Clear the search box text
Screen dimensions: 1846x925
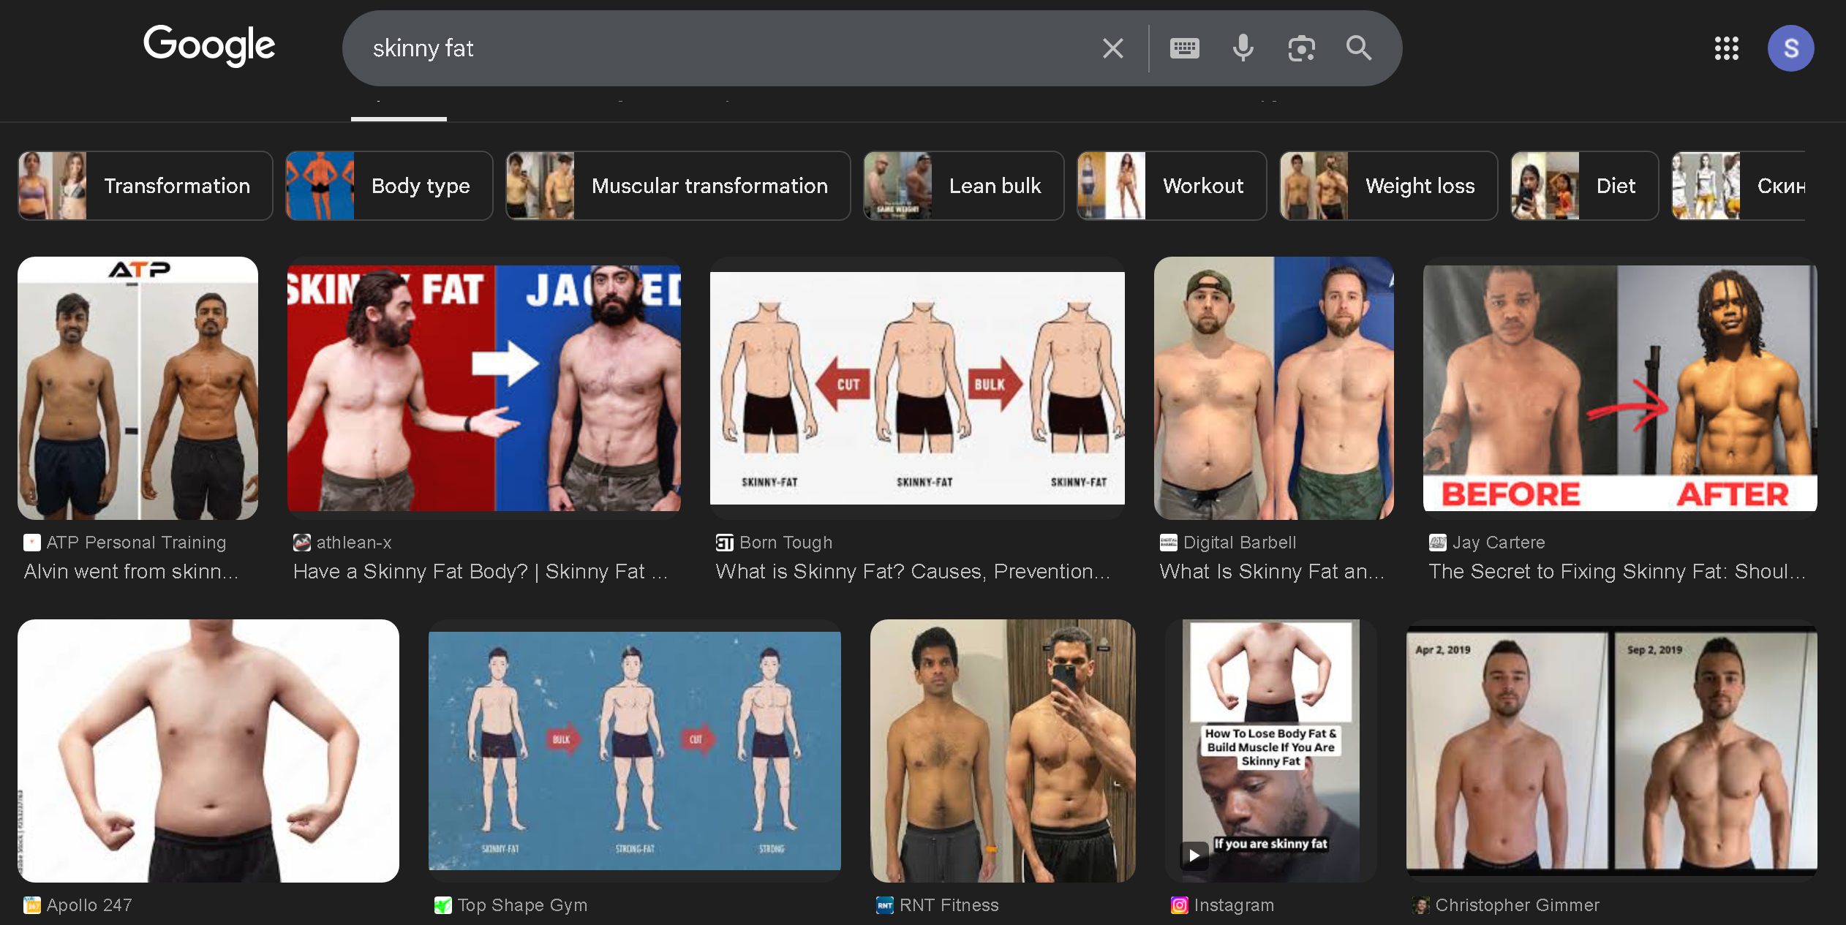pyautogui.click(x=1112, y=49)
